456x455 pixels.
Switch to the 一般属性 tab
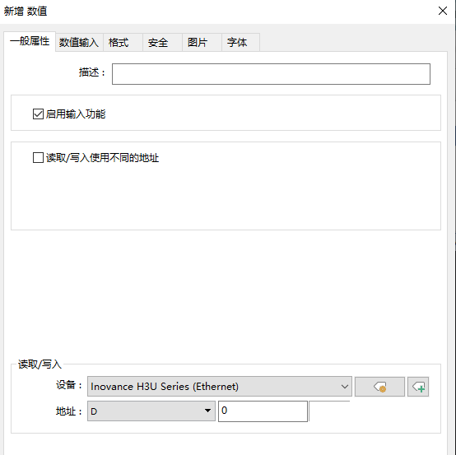pos(30,41)
